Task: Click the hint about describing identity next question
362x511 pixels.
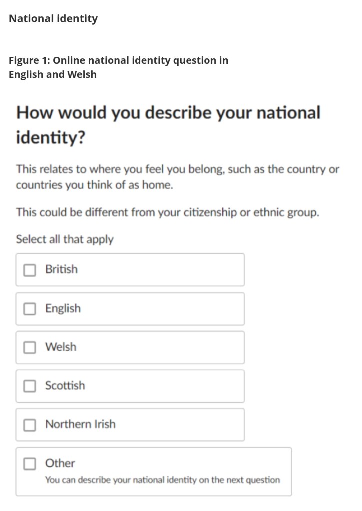Action: pyautogui.click(x=162, y=480)
